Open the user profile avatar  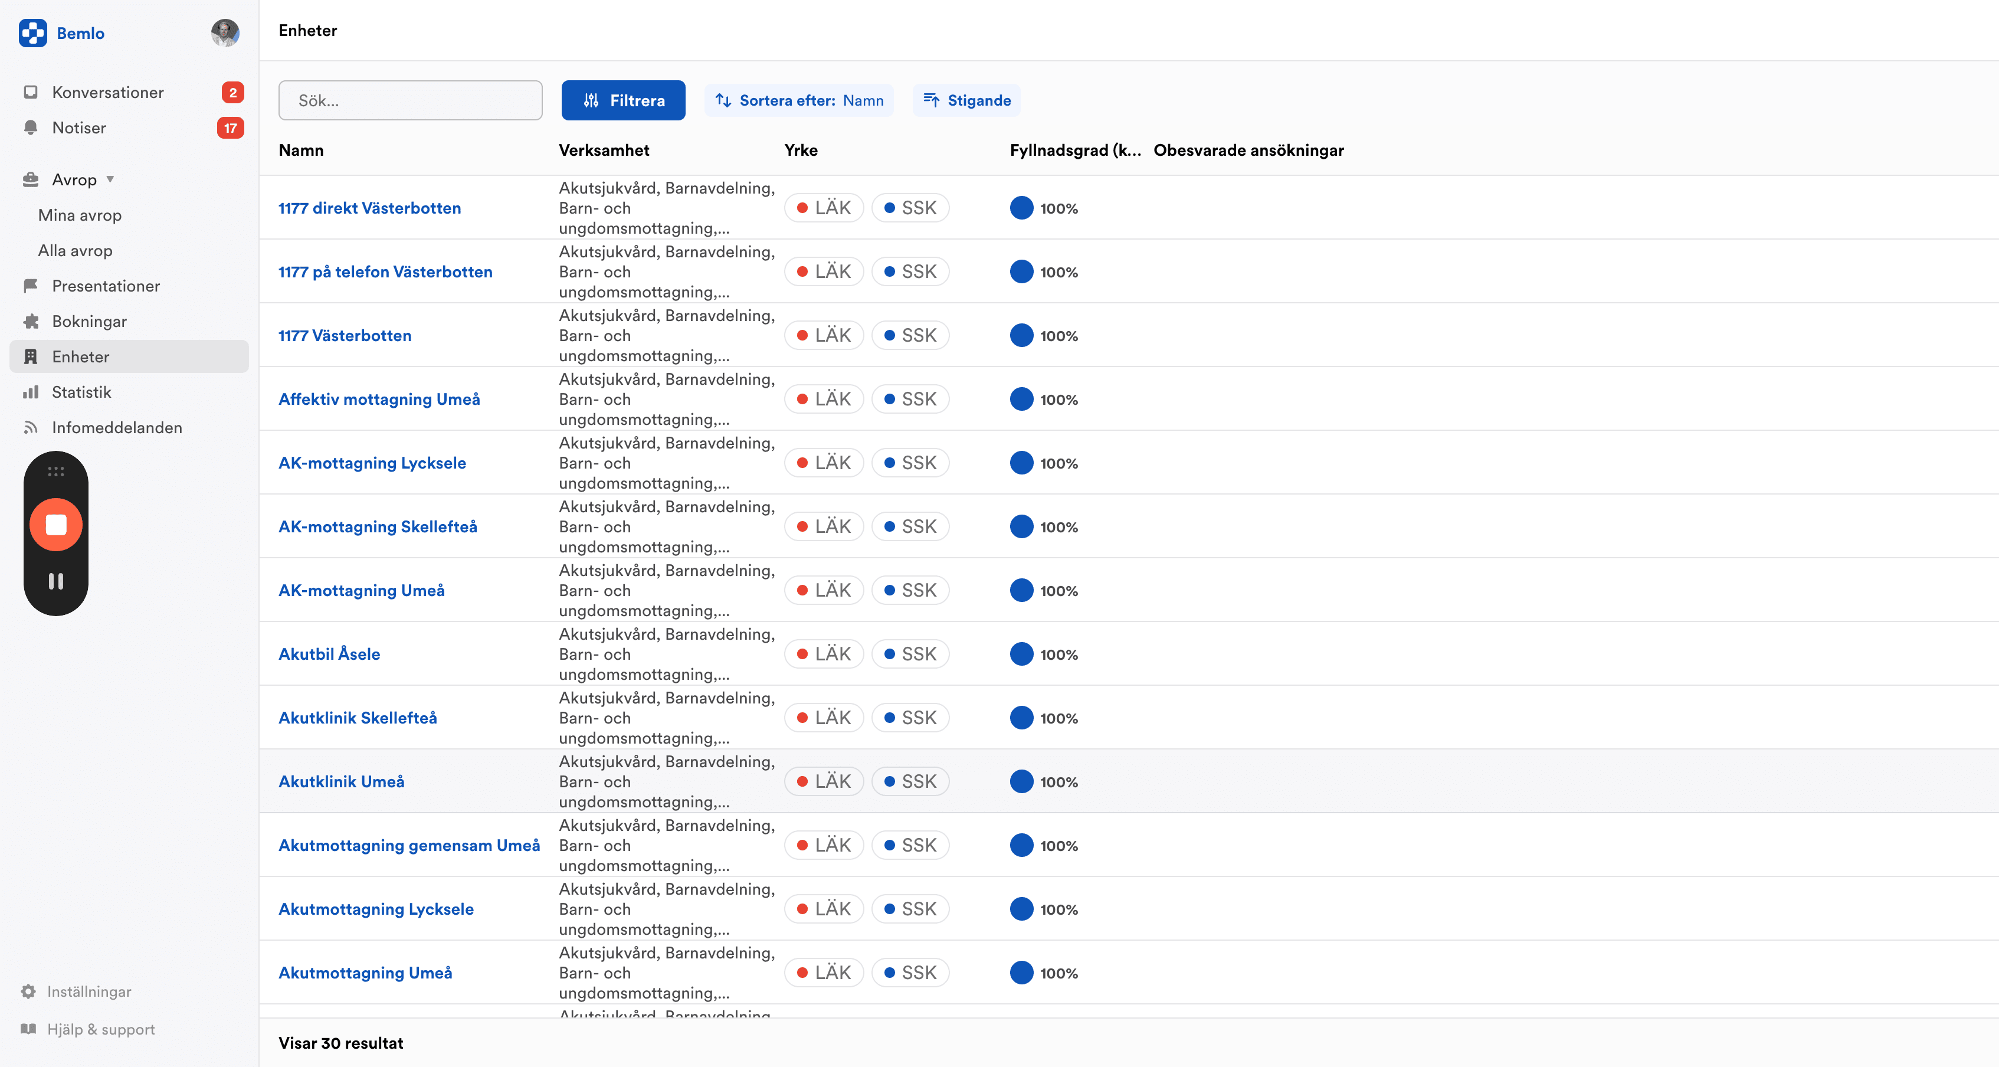click(x=225, y=32)
